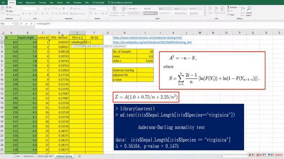Switch to the Background sheet tab
Screen dimensions: 284x159
click(x=28, y=156)
